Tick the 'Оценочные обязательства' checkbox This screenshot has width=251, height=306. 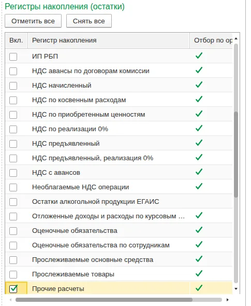point(13,231)
